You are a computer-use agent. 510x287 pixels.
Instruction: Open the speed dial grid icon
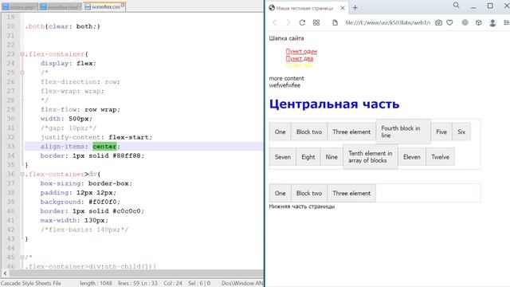[316, 22]
